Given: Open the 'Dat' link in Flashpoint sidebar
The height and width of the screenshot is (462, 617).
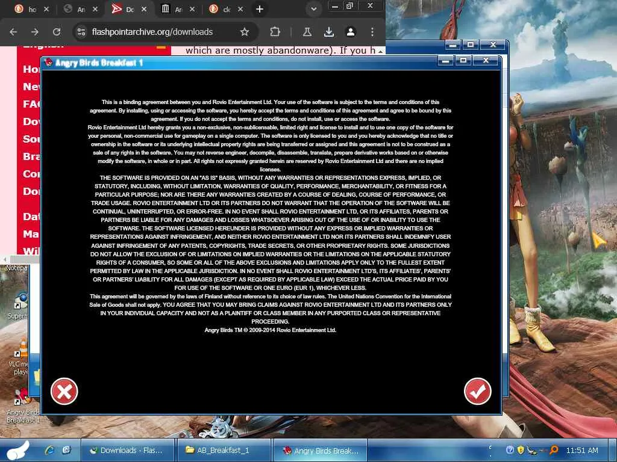Looking at the screenshot, I should 31,217.
